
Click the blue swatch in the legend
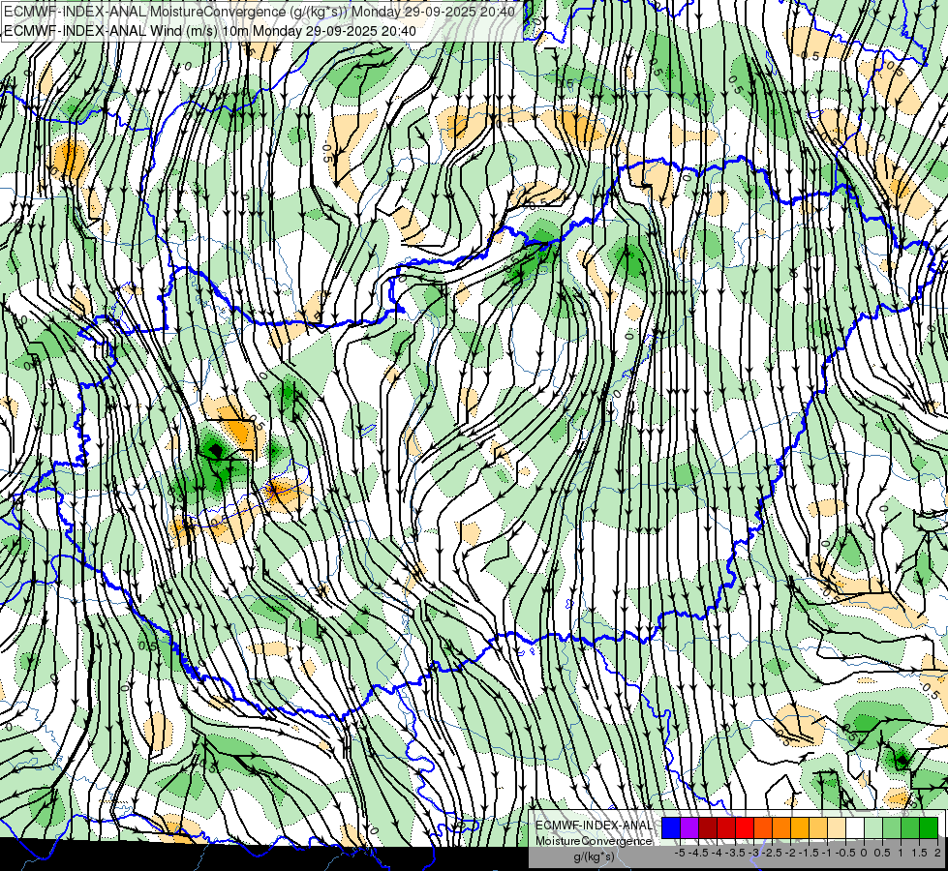pyautogui.click(x=671, y=827)
